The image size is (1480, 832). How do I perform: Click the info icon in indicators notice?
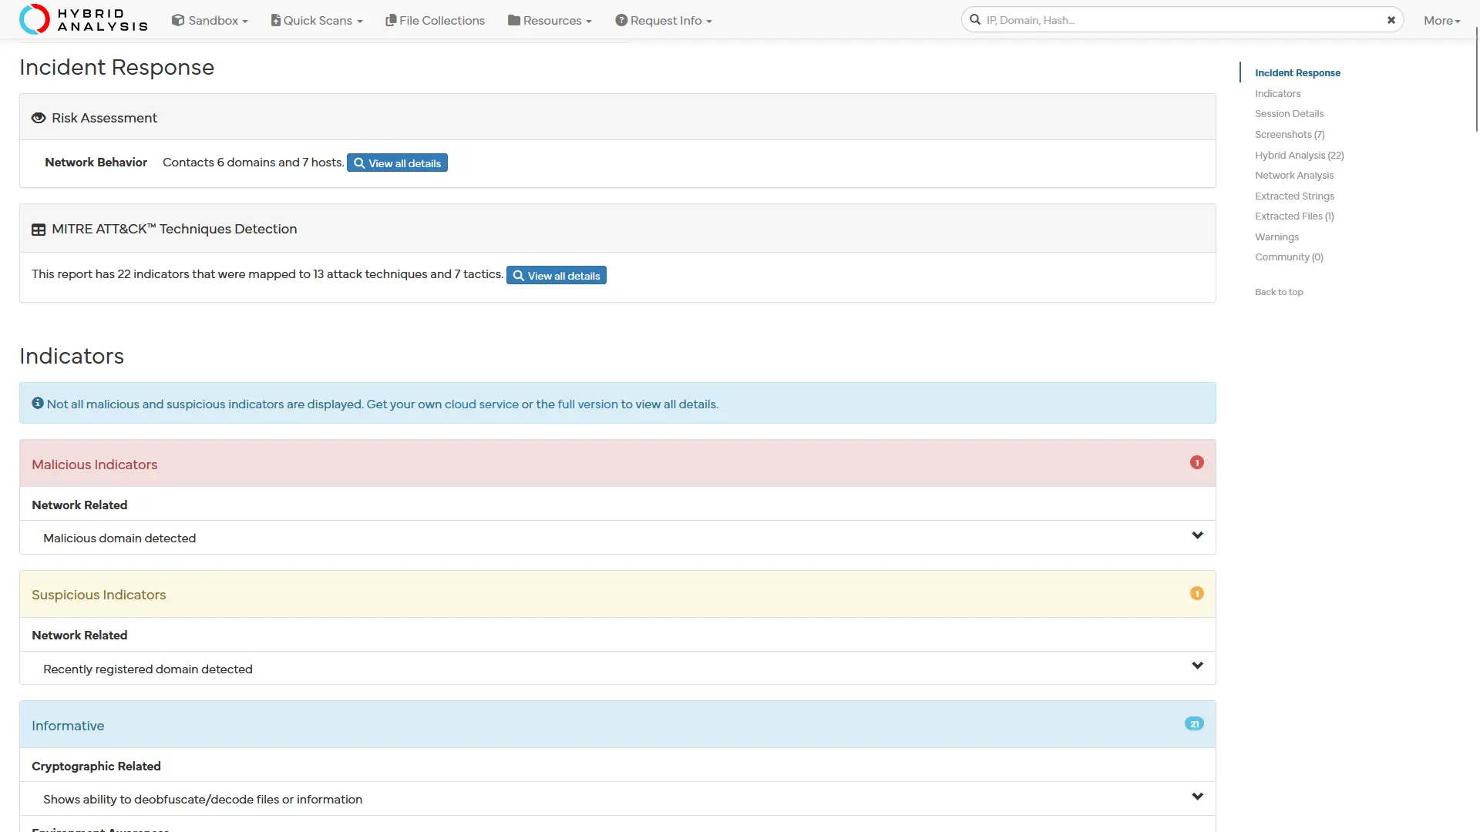38,403
